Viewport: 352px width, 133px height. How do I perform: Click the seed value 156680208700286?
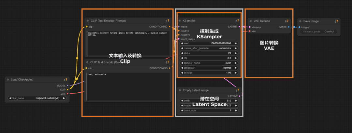[220, 43]
